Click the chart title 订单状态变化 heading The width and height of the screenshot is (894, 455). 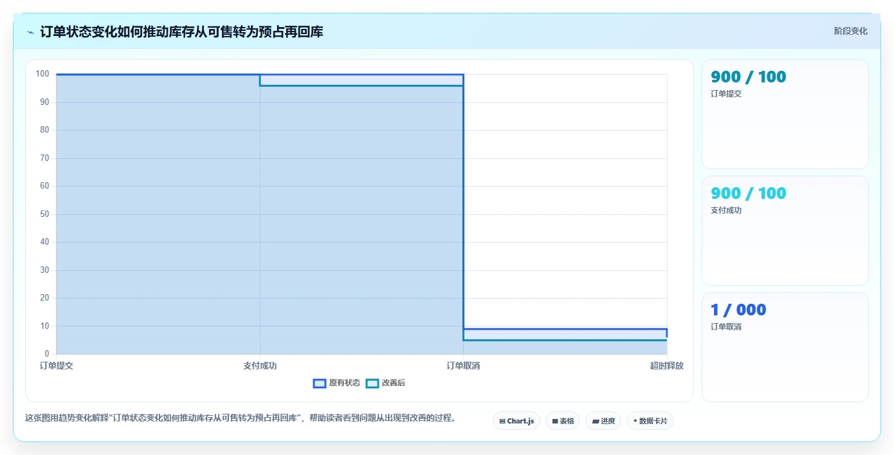pos(182,32)
